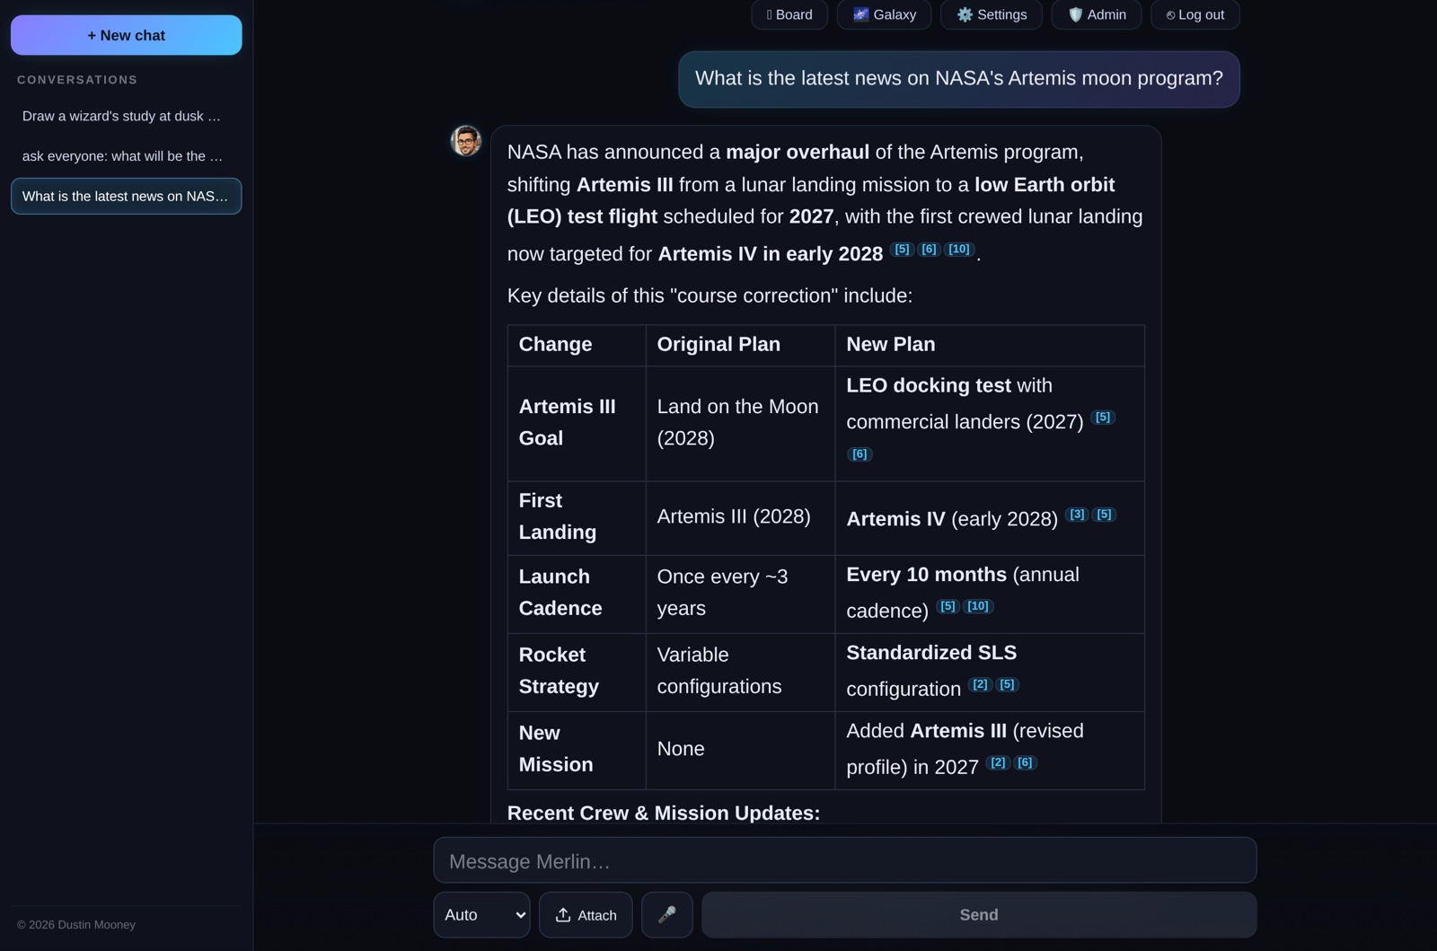Focus the Message Merlin input field
This screenshot has width=1437, height=951.
844,860
